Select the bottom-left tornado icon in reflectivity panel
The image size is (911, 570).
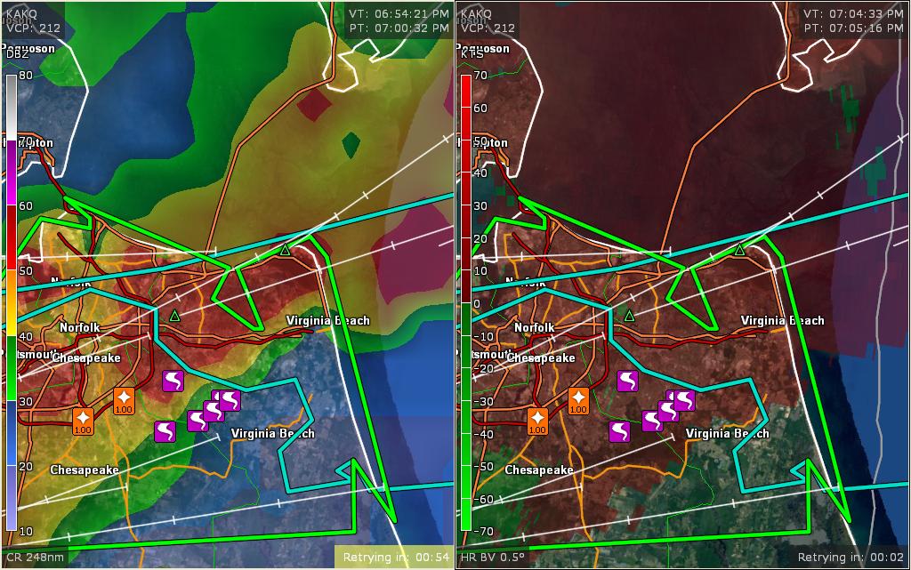tap(165, 431)
